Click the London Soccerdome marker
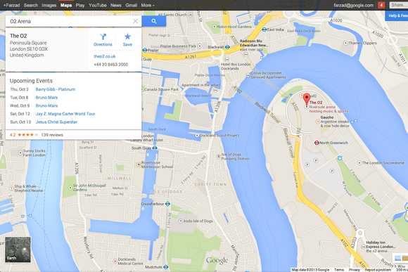Image resolution: width=408 pixels, height=272 pixels. [359, 163]
